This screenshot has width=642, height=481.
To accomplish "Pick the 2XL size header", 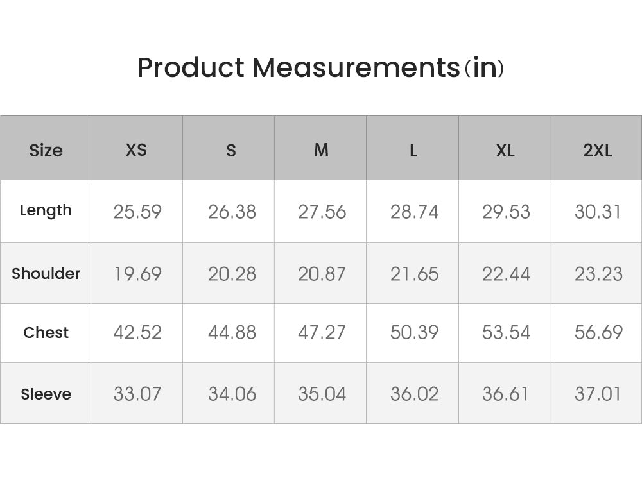I will pos(598,151).
